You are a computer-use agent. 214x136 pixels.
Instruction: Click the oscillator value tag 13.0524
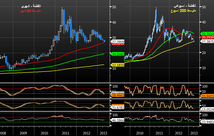click(207, 109)
